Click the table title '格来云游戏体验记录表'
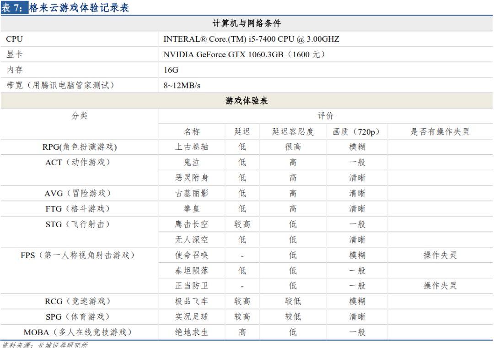The width and height of the screenshot is (494, 348). click(79, 7)
